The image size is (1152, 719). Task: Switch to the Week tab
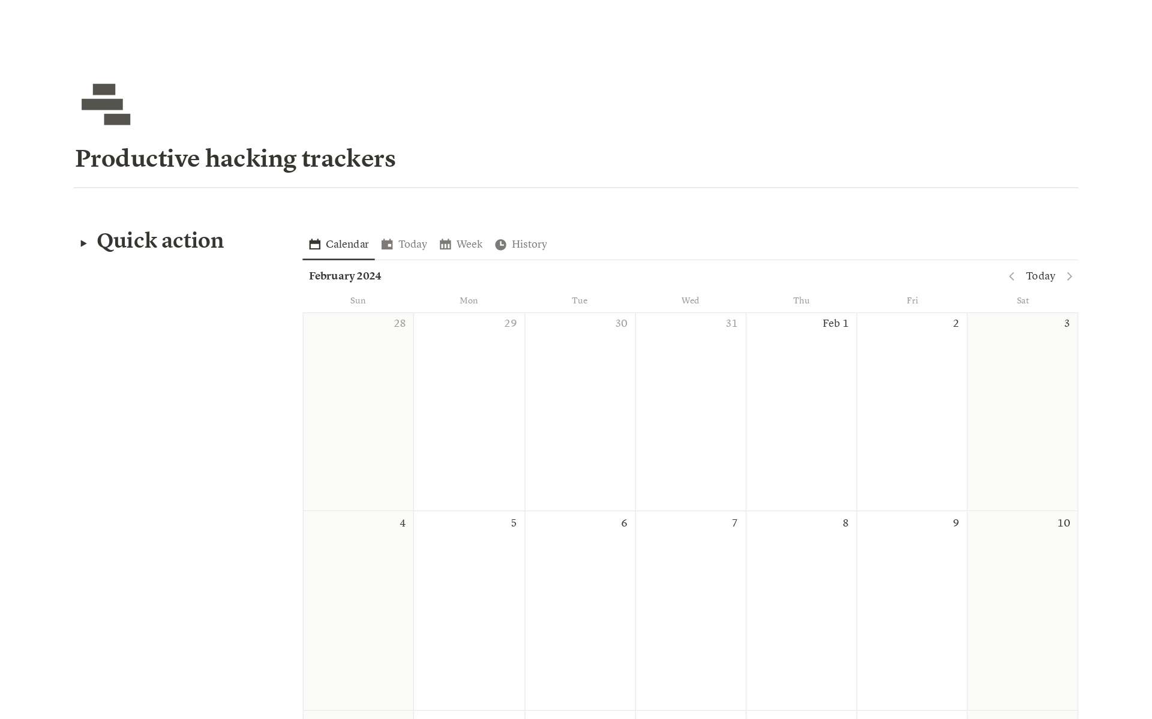click(469, 244)
